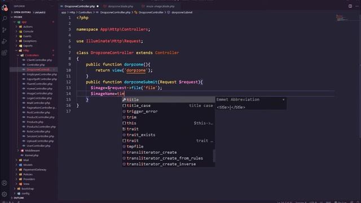Viewport: 361px width, 203px height.
Task: Click the suggestion list scrollbar
Action: [x=214, y=156]
